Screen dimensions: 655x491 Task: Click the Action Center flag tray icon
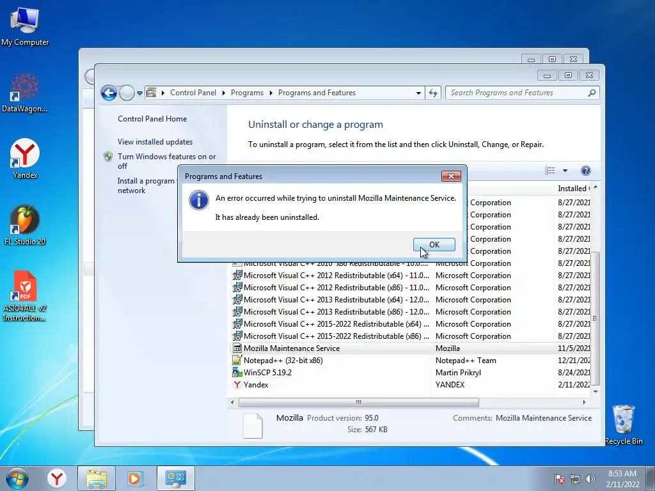coord(559,479)
